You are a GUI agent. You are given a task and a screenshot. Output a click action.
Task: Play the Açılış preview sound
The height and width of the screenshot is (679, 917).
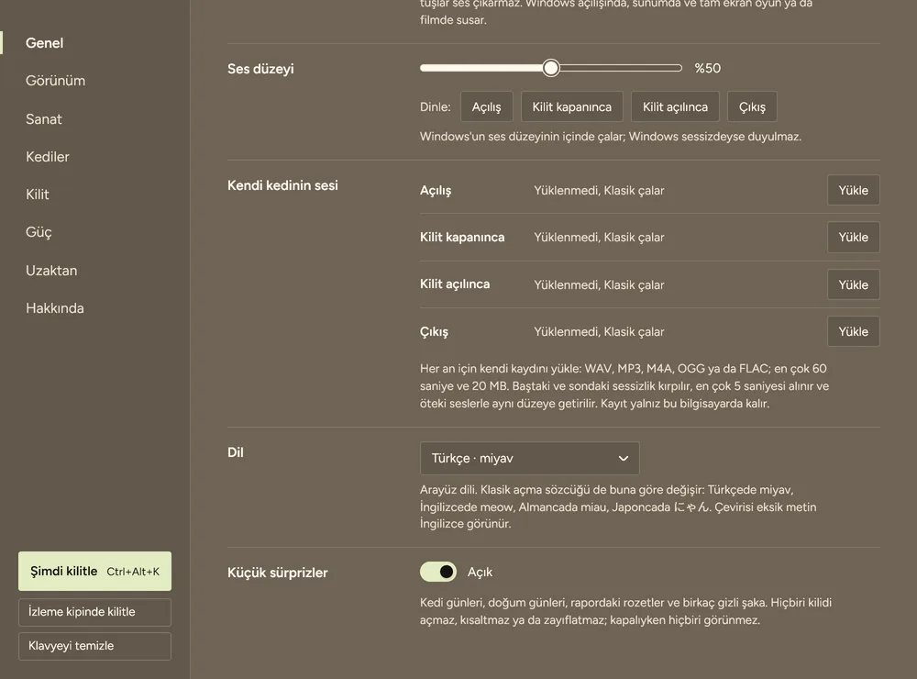[487, 107]
